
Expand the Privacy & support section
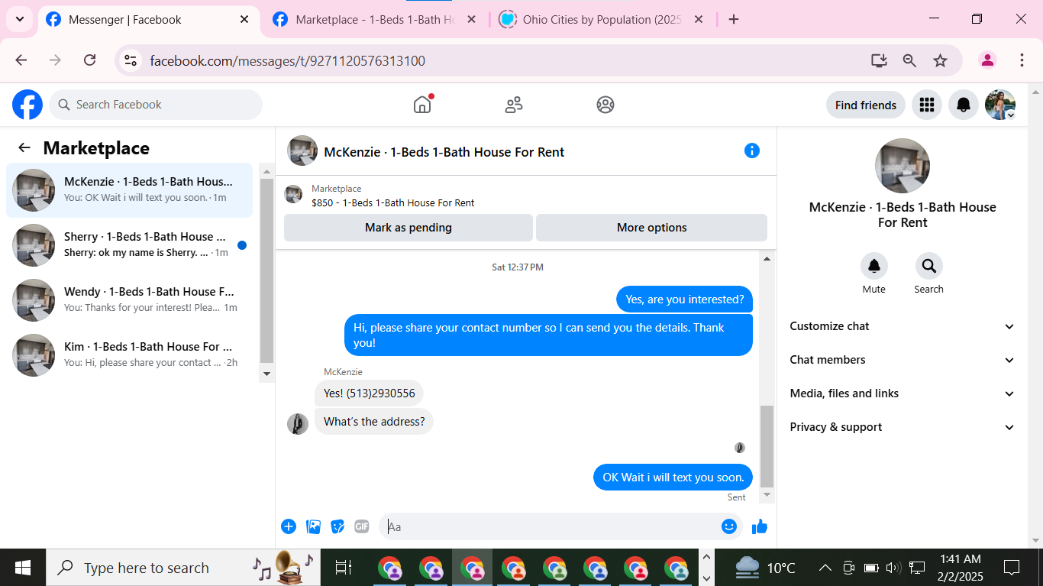coord(903,427)
